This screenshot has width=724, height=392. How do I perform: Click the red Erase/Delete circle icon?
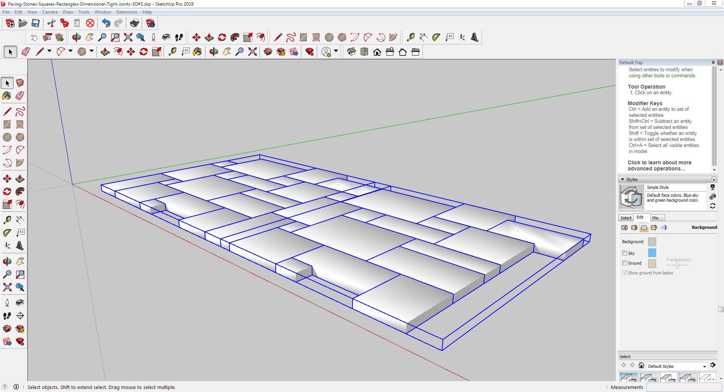pos(90,23)
